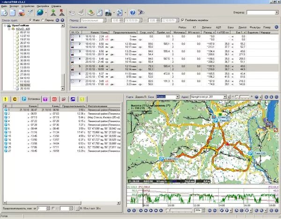Click the pie chart report toolbar icon
Viewport: 281px width, 219px height.
pos(22,13)
